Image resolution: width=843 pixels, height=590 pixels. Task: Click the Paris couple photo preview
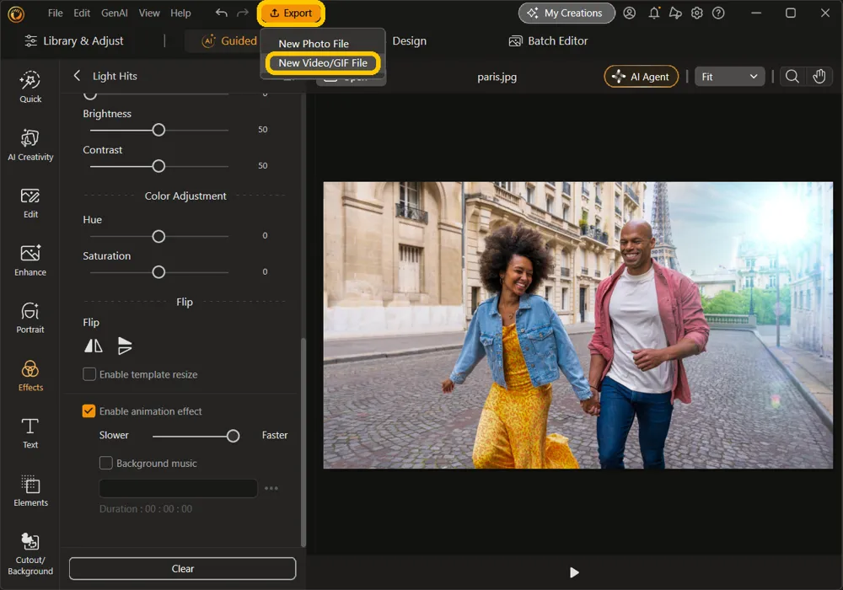coord(578,325)
